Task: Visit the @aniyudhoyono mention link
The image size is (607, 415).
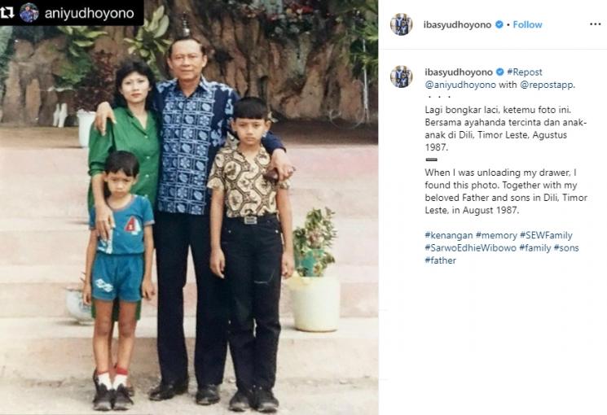Action: [460, 85]
